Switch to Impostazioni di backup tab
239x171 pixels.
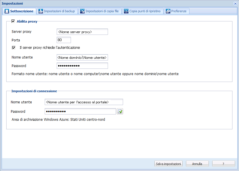tap(57, 11)
